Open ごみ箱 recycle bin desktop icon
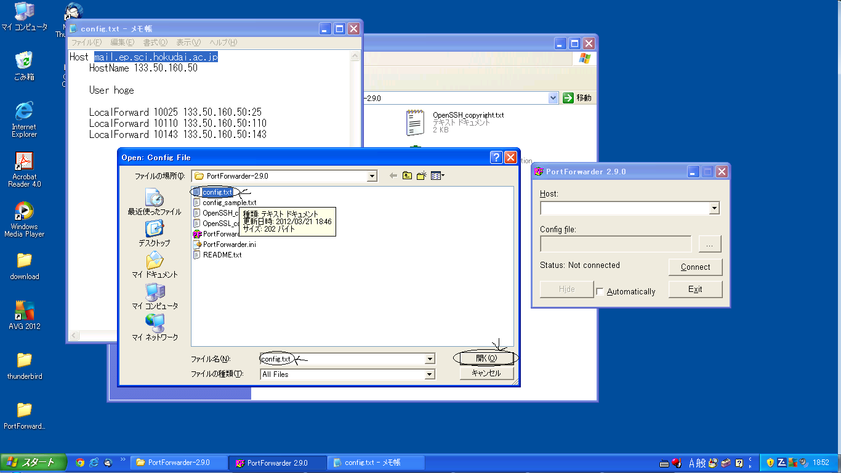Screen dimensions: 841x473 (24, 67)
